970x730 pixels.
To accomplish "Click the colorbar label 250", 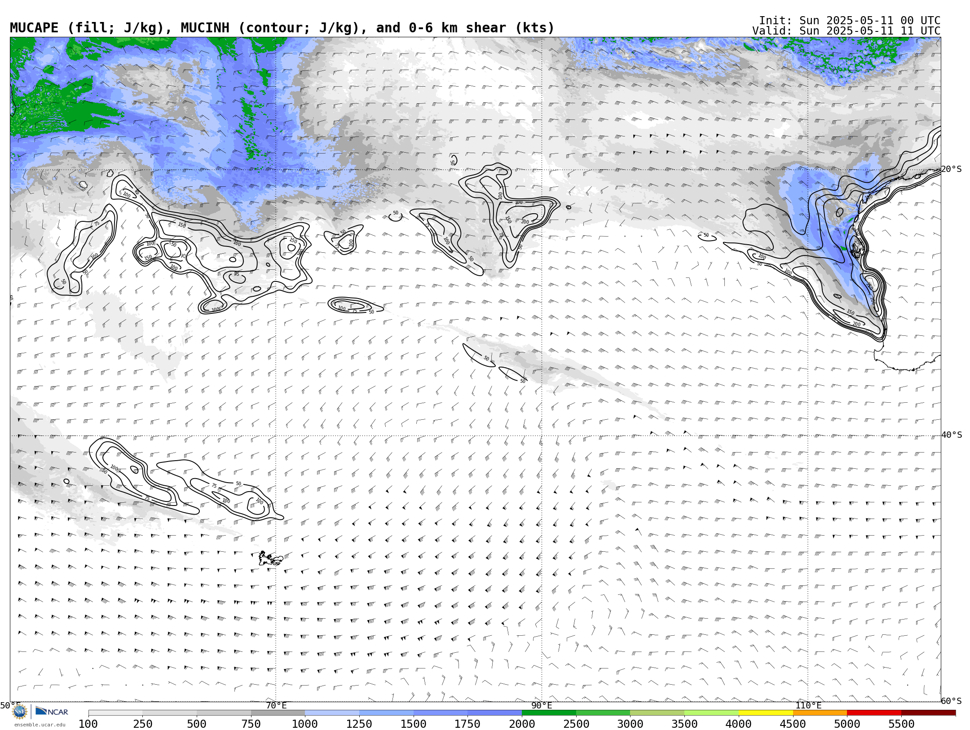I will point(143,724).
